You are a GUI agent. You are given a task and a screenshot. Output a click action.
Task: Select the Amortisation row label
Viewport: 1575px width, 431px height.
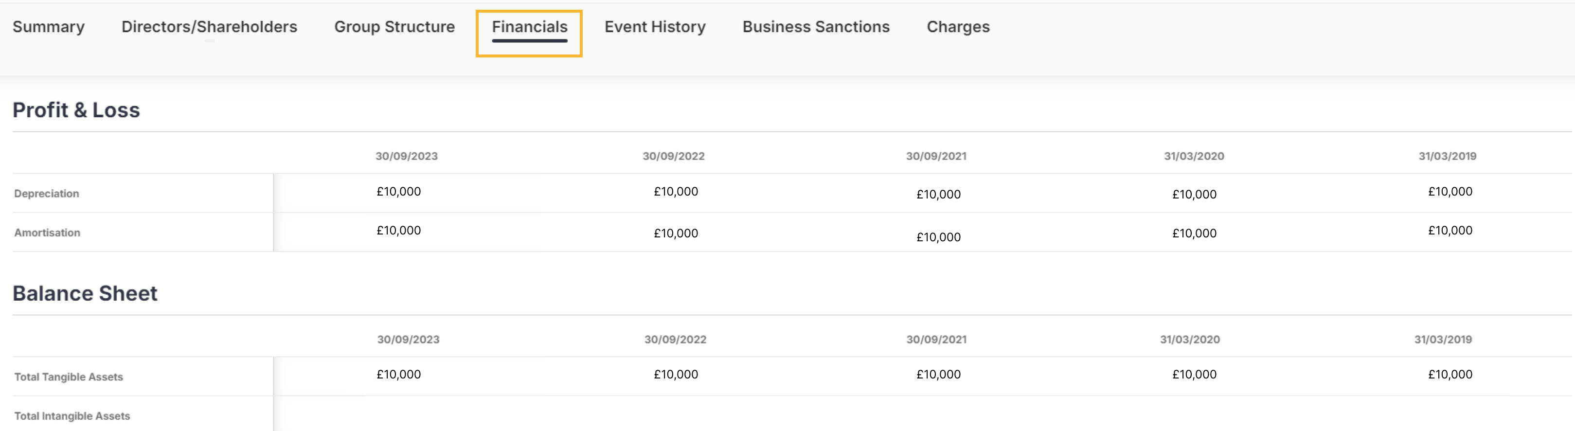[x=47, y=233]
